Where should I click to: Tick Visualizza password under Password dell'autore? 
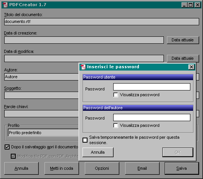[x=116, y=125]
